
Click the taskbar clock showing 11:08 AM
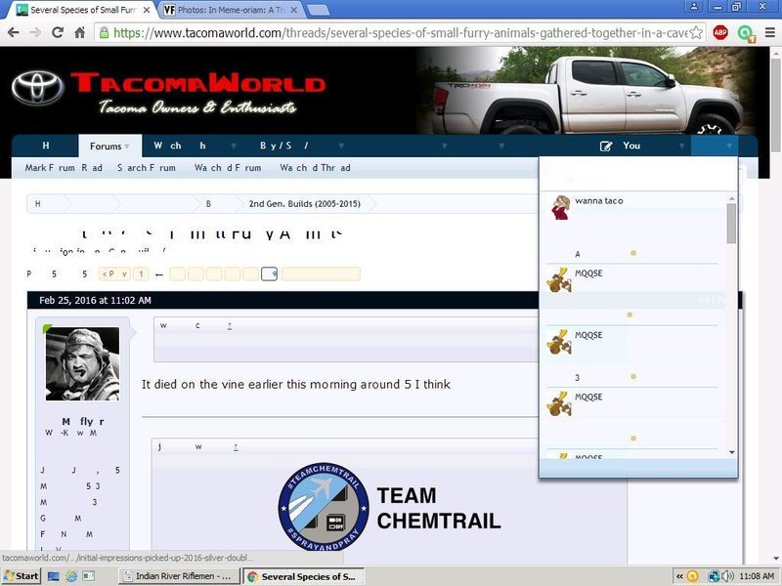(x=757, y=576)
